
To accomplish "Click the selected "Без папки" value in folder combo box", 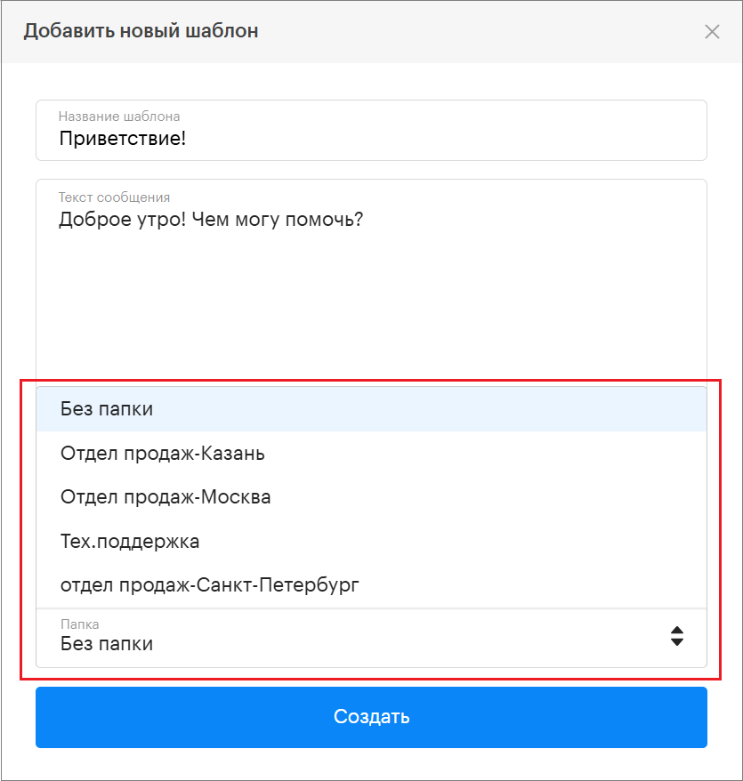I will (107, 644).
